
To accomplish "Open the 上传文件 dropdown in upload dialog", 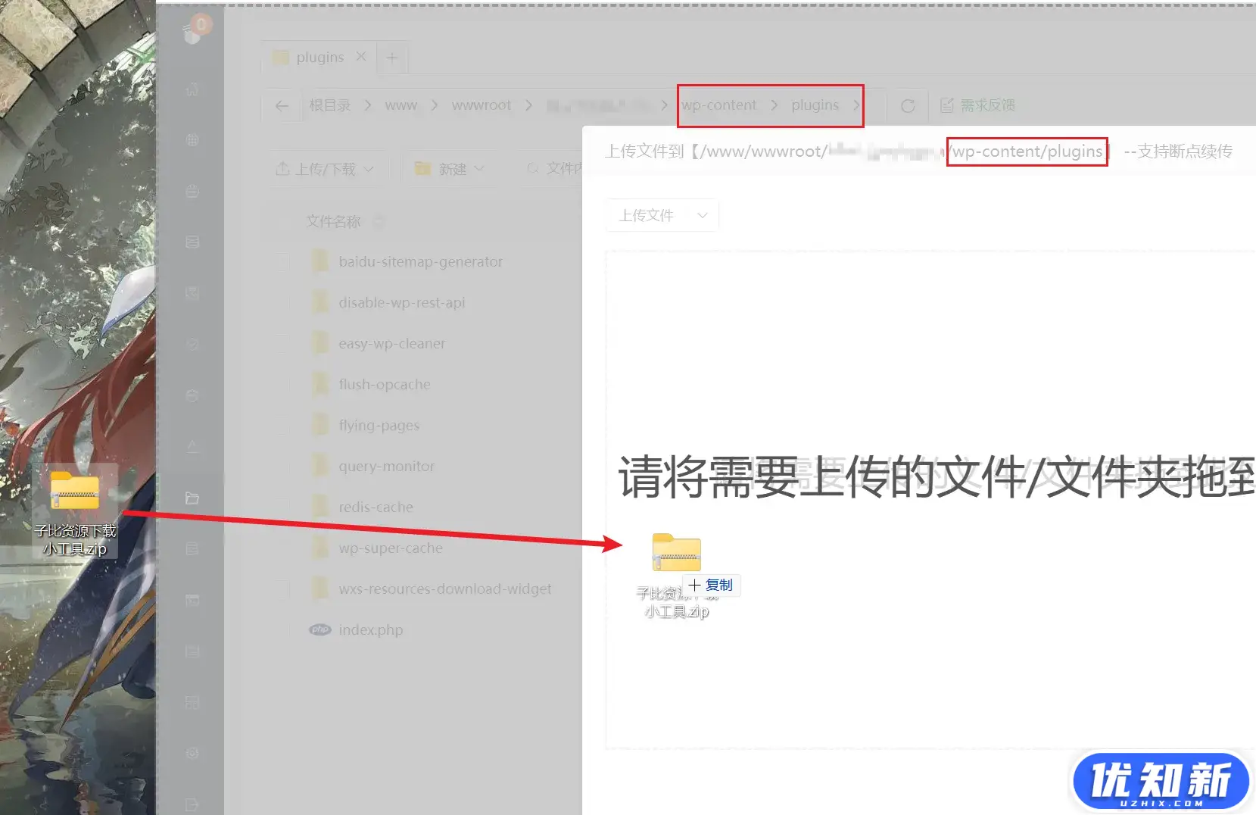I will [662, 216].
